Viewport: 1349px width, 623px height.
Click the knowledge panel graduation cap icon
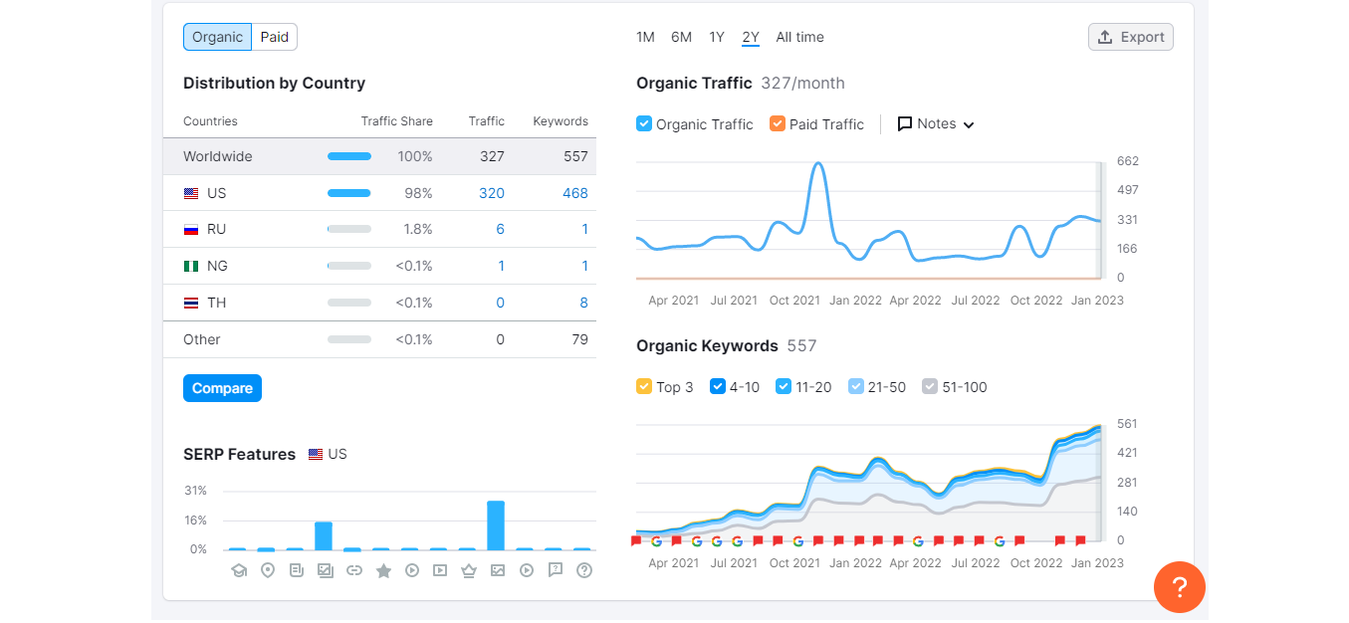pyautogui.click(x=239, y=570)
